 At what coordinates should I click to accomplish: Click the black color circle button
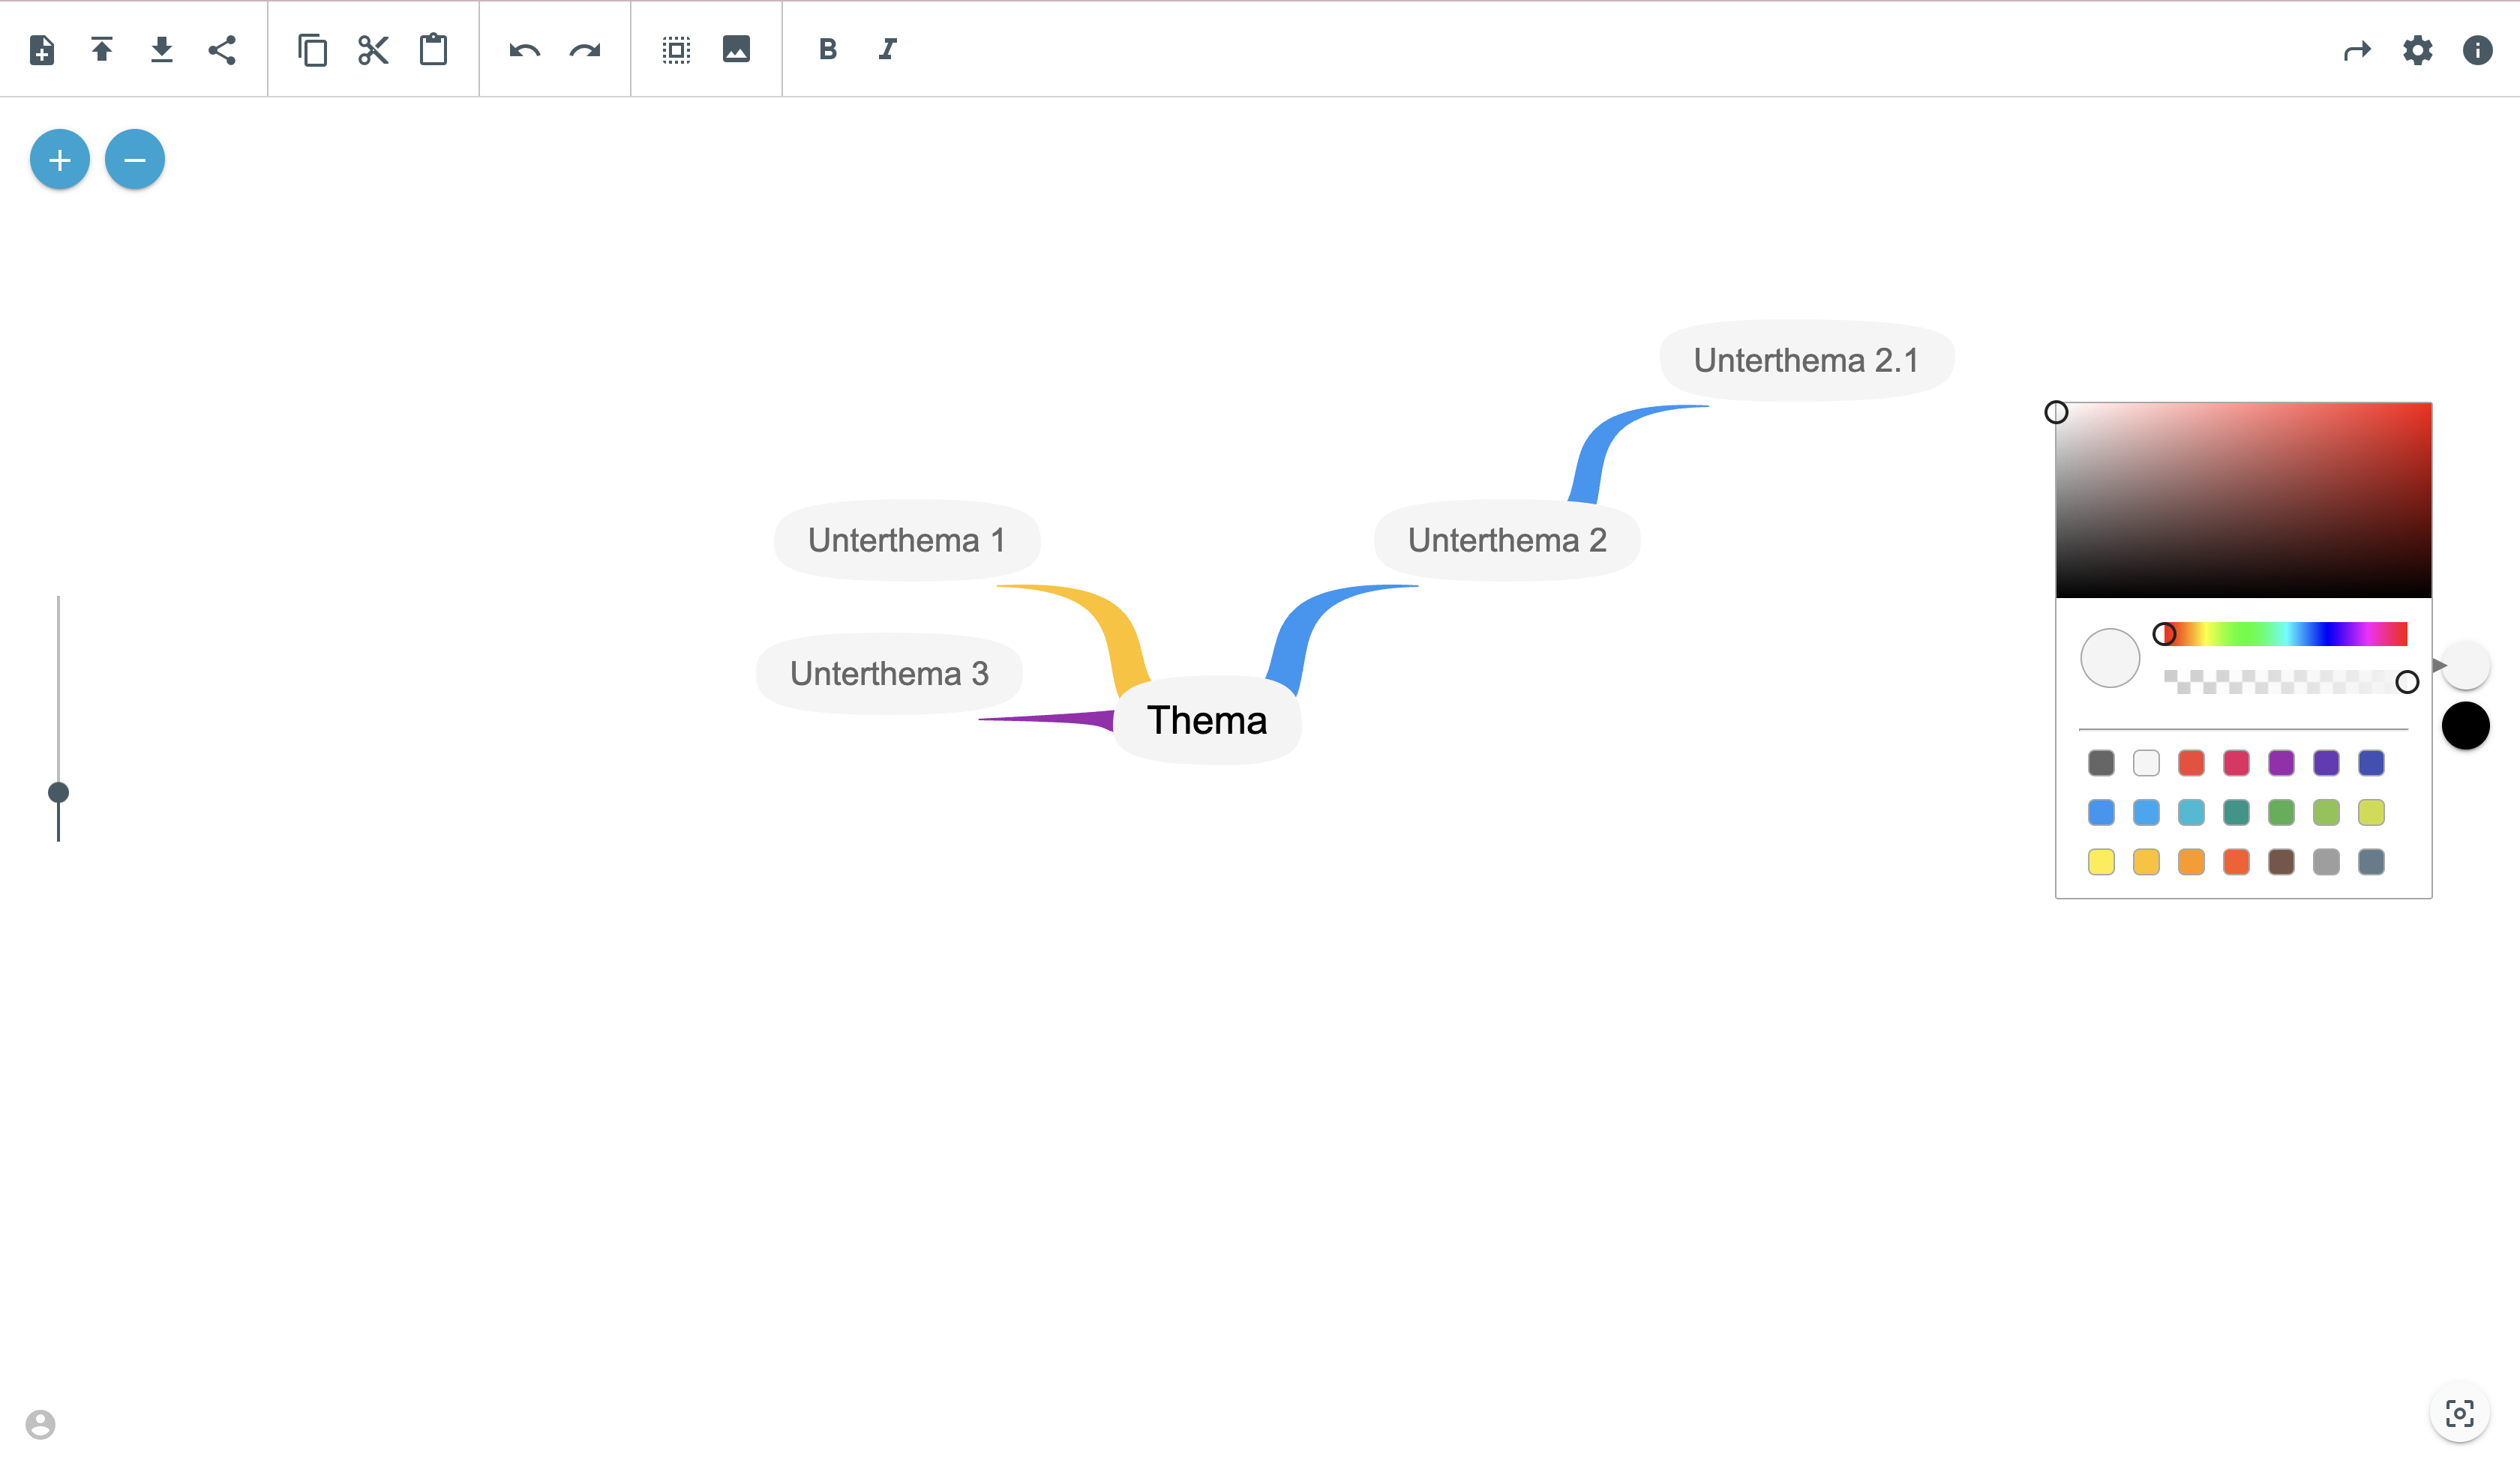[x=2465, y=726]
